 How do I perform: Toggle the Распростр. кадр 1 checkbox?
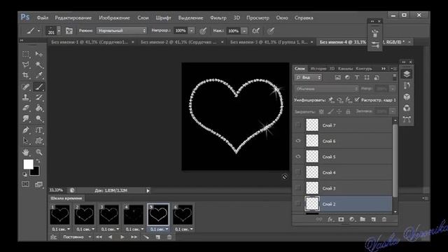pos(357,99)
